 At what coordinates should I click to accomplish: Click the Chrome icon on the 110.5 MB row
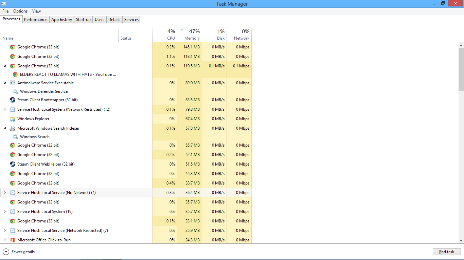click(13, 66)
